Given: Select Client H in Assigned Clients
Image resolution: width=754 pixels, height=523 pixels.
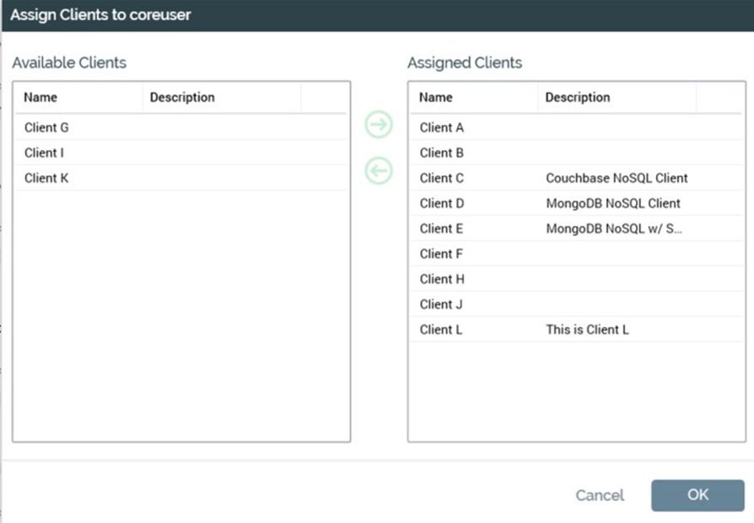Looking at the screenshot, I should (x=442, y=280).
